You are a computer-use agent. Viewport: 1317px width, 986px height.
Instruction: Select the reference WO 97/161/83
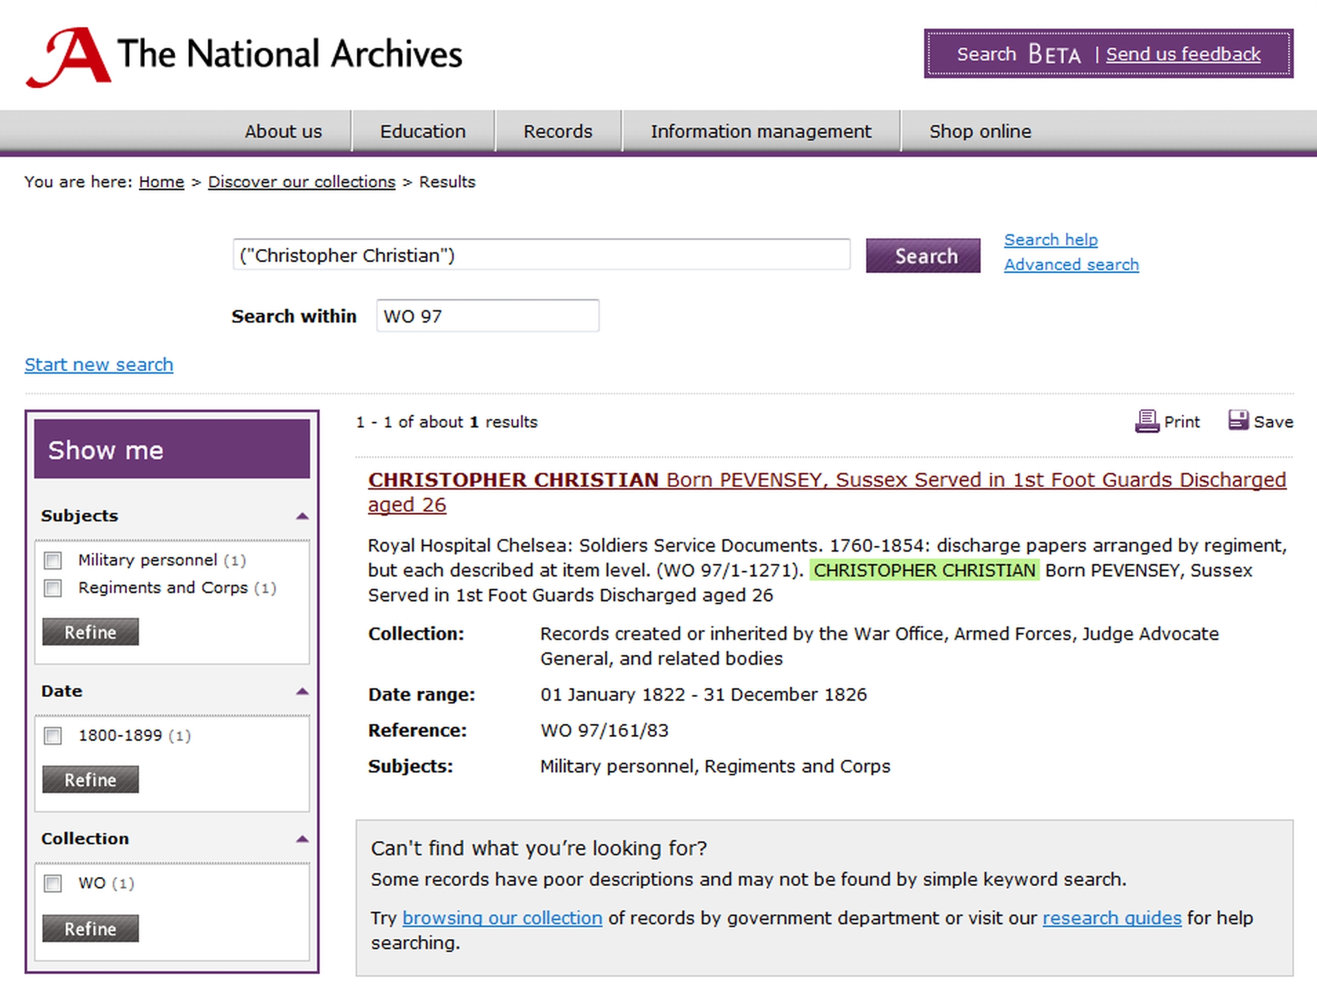click(x=605, y=730)
